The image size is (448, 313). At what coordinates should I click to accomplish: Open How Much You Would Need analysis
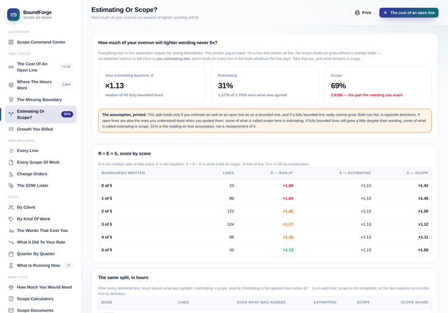coord(40,287)
